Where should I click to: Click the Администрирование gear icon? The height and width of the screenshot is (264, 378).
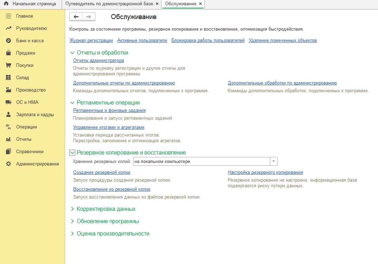(x=9, y=164)
